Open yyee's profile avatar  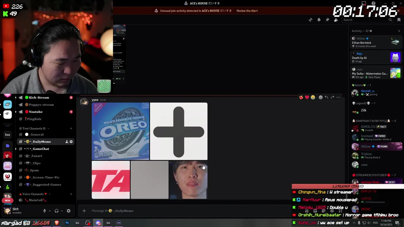[x=84, y=102]
